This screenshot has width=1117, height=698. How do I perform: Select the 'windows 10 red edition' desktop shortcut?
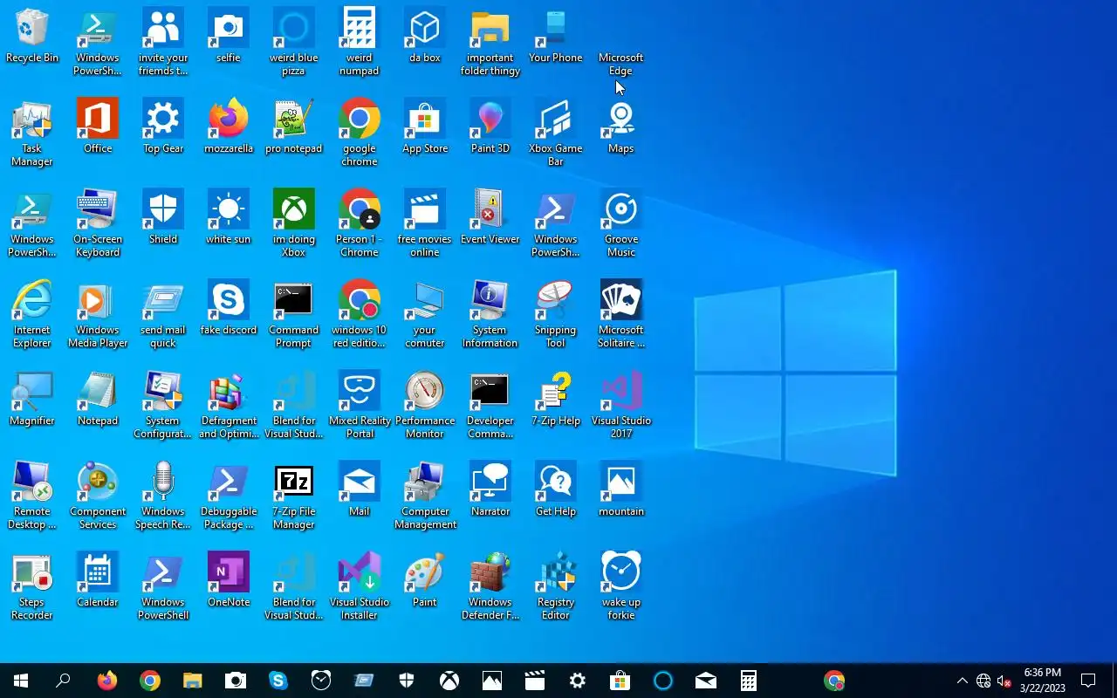(x=360, y=313)
